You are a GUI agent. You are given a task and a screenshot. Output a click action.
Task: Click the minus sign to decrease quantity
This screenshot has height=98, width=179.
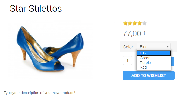(x=136, y=65)
